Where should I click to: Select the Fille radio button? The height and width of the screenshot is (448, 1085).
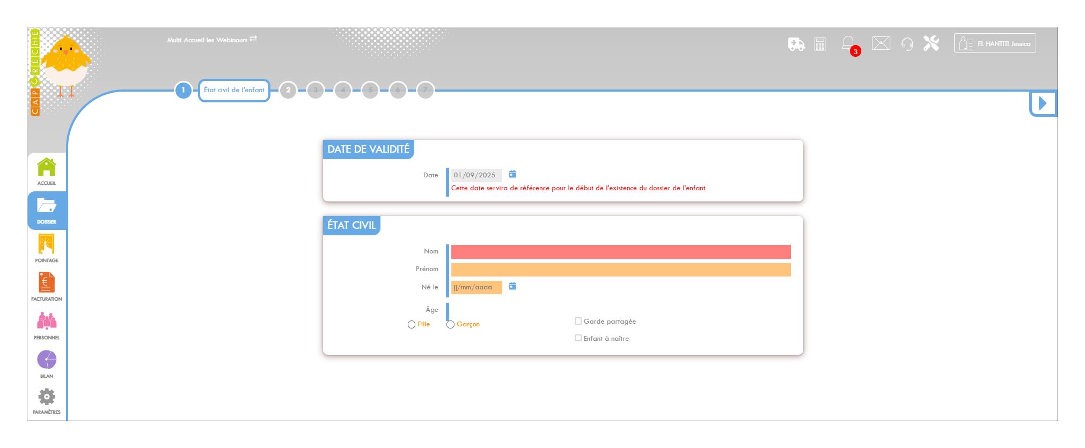pyautogui.click(x=412, y=325)
